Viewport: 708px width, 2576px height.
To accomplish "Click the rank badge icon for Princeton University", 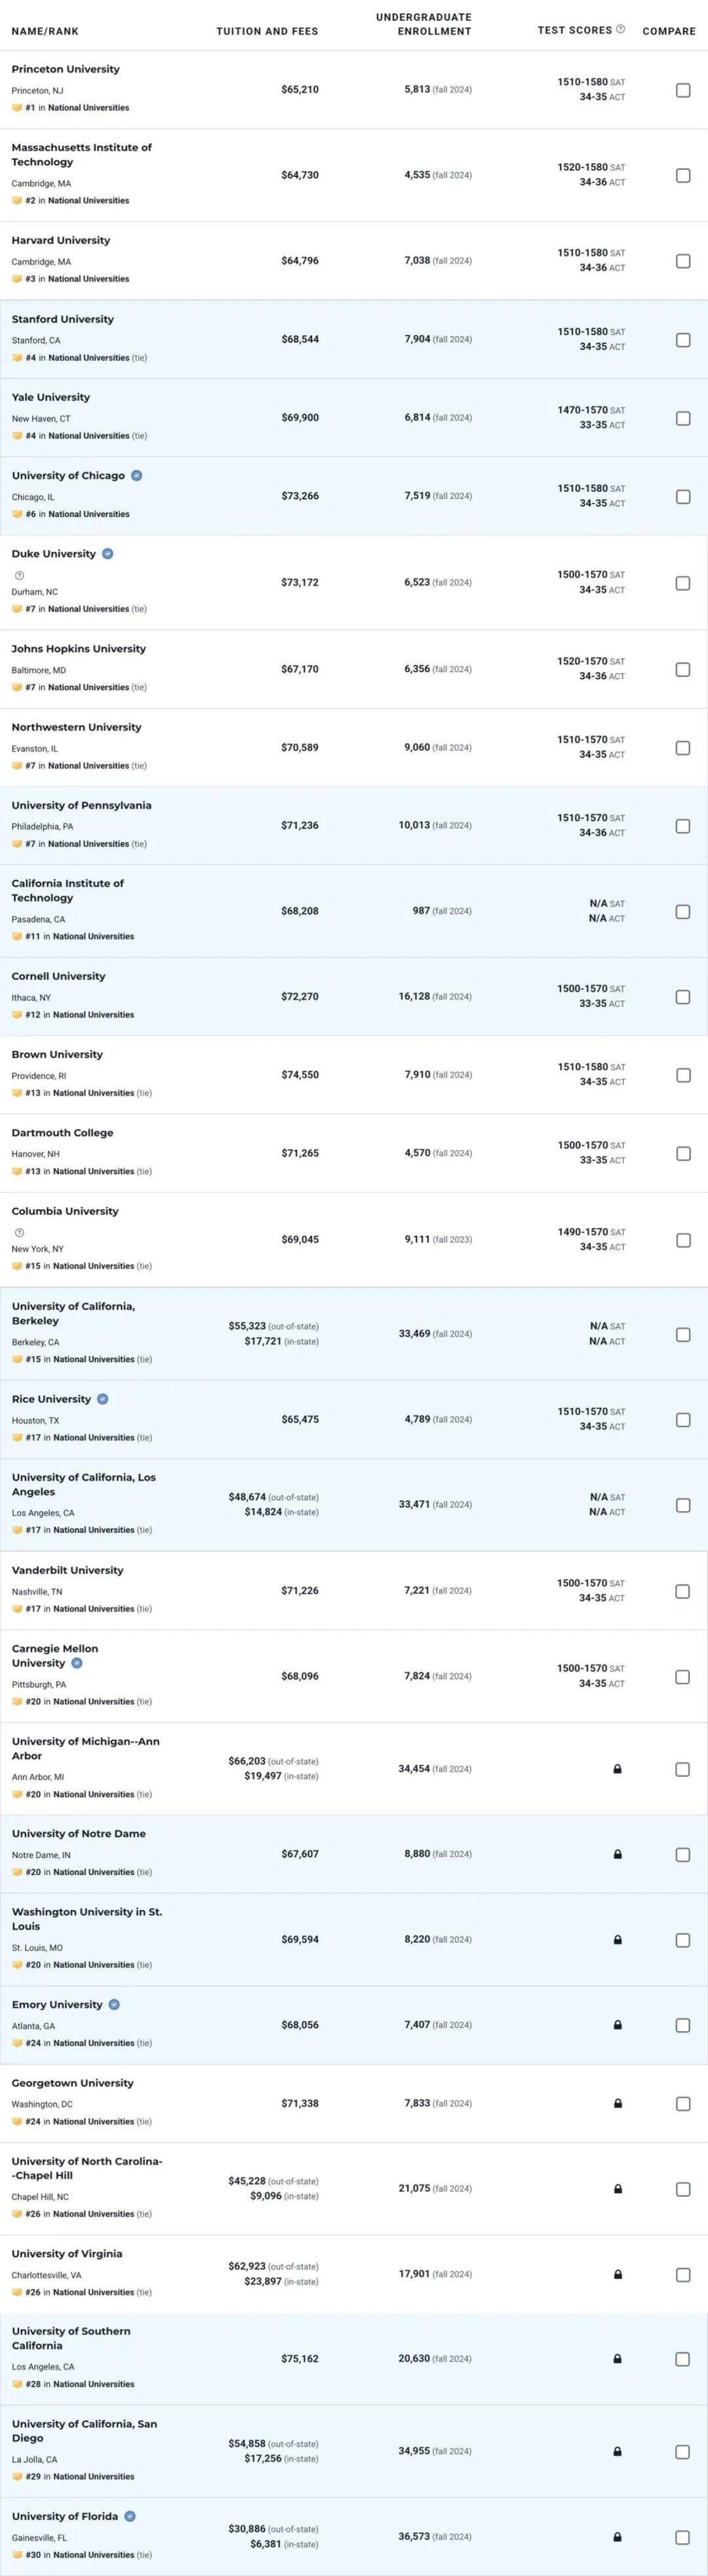I will coord(17,108).
